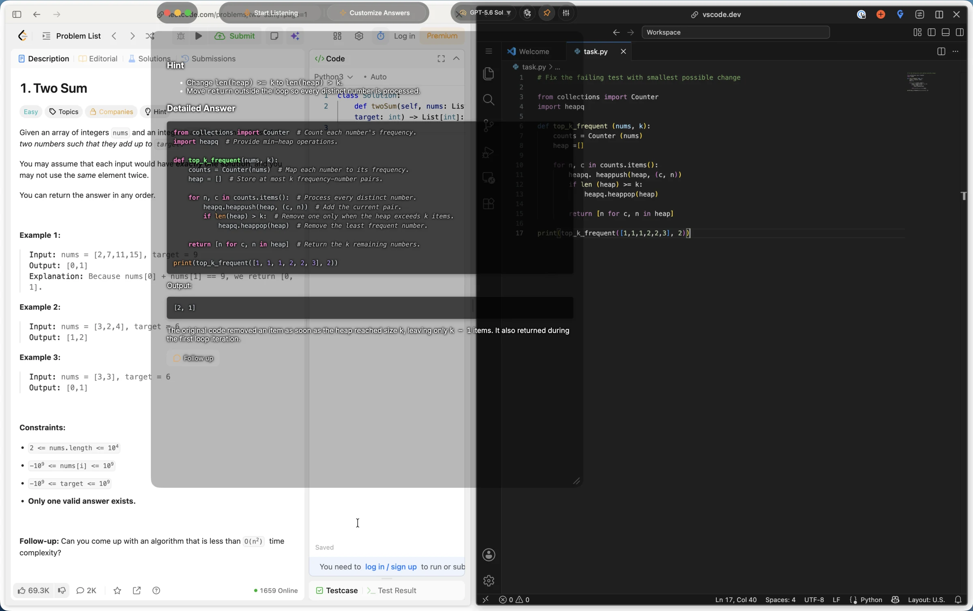Viewport: 973px width, 611px height.
Task: Split the VS Code editor right
Action: 941,51
